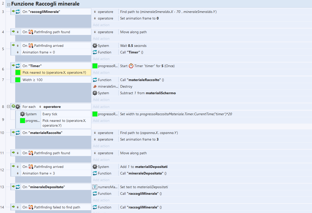Click the function icon on the "Timer" event
Image resolution: width=312 pixels, height=213 pixels.
(18, 66)
